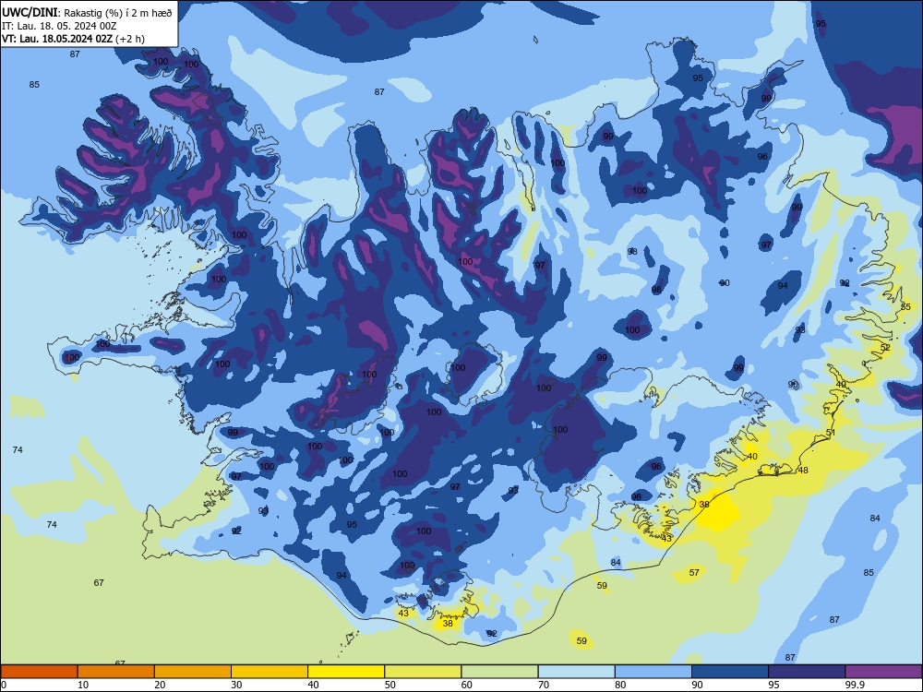Click the humidity value '55' on the map
Screen dimensions: 923x692
[x=905, y=306]
